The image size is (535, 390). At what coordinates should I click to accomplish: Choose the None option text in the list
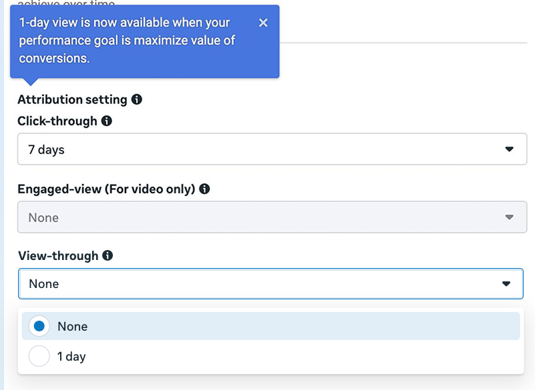click(x=72, y=327)
